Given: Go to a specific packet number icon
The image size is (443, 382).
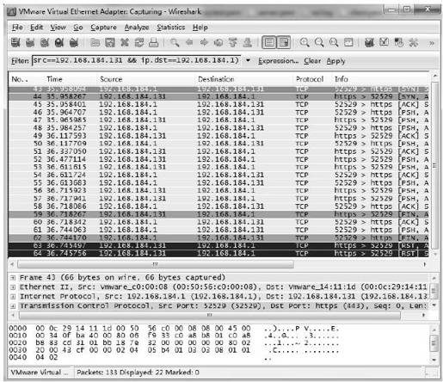Looking at the screenshot, I should click(x=218, y=43).
